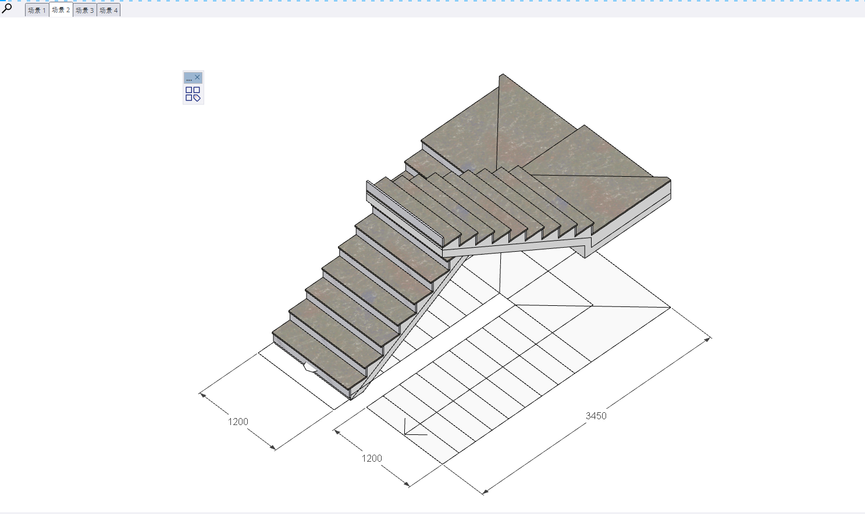Open the 场景 3 scene tab
This screenshot has width=865, height=514.
(85, 10)
